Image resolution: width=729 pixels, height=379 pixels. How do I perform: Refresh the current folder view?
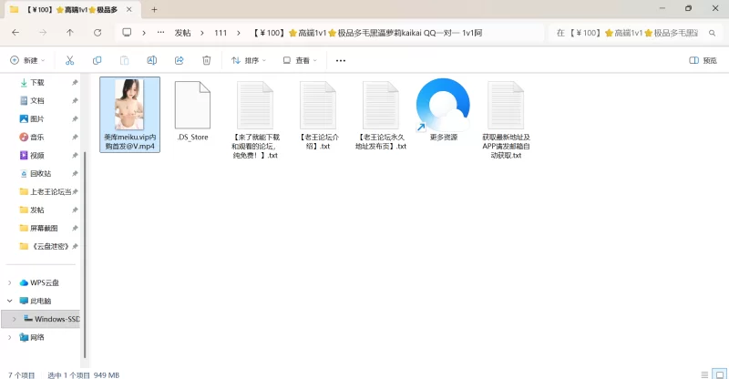[98, 33]
